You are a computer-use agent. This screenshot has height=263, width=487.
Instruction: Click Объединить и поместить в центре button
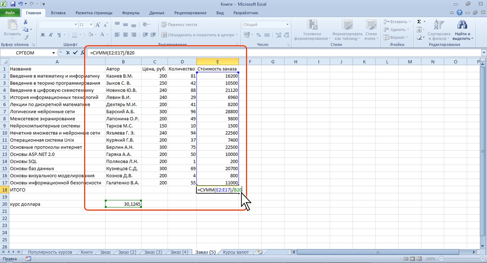[x=199, y=35]
